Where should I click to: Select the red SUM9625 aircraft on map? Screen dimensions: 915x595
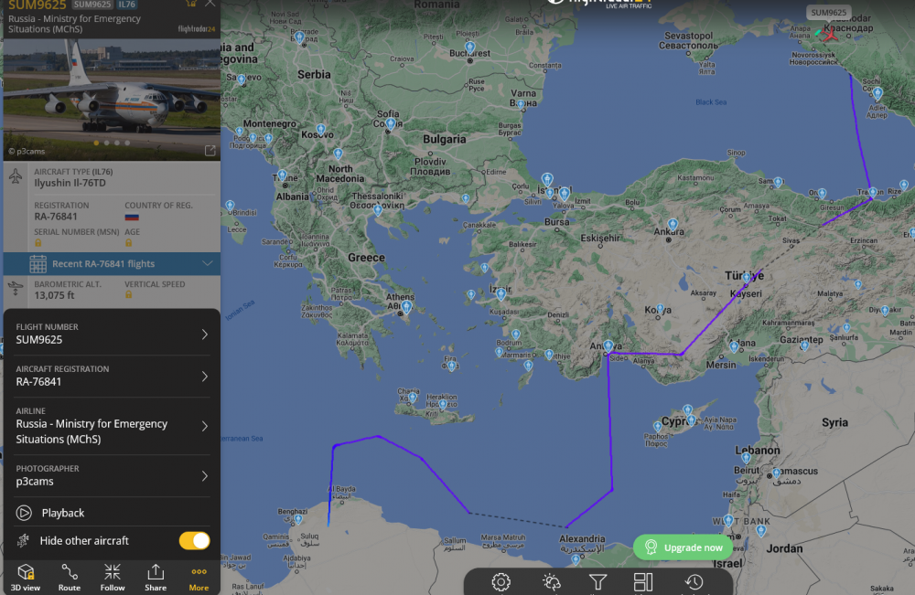tap(829, 33)
